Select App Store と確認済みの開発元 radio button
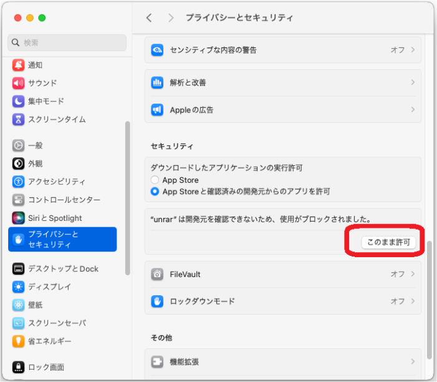Viewport: 437px width, 382px height. click(155, 192)
